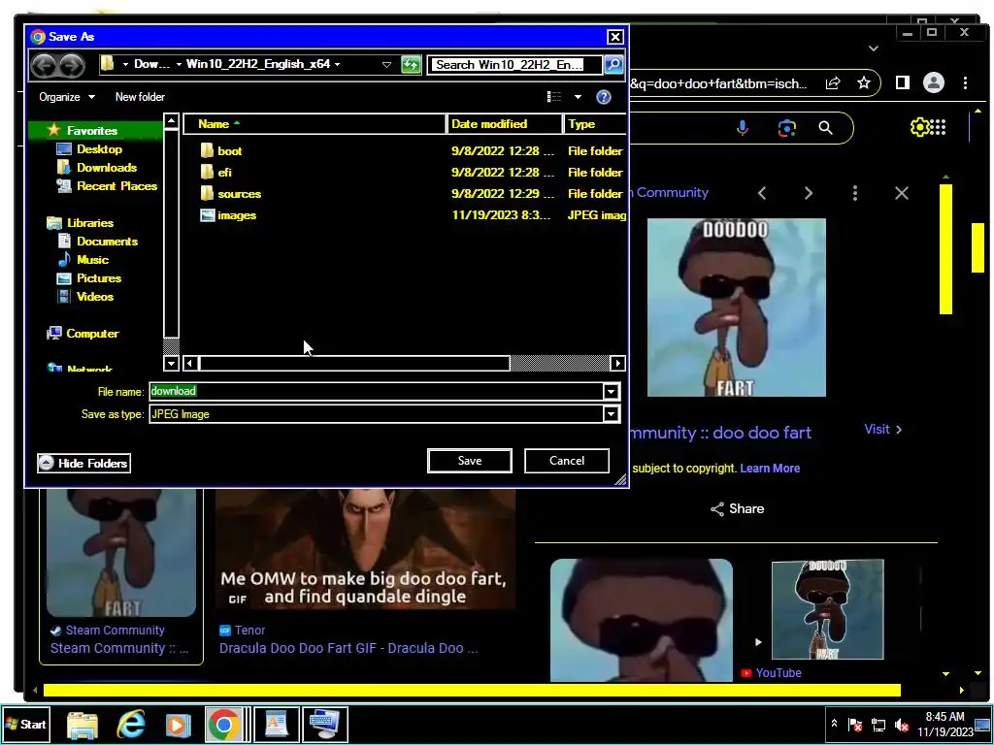Image resolution: width=994 pixels, height=745 pixels.
Task: Select Libraries in the navigation pane
Action: (90, 223)
